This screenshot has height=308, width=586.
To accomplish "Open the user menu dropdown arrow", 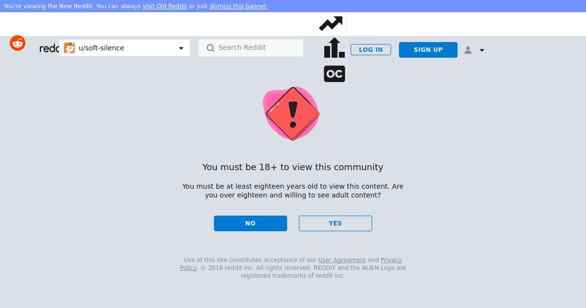I will coord(482,50).
